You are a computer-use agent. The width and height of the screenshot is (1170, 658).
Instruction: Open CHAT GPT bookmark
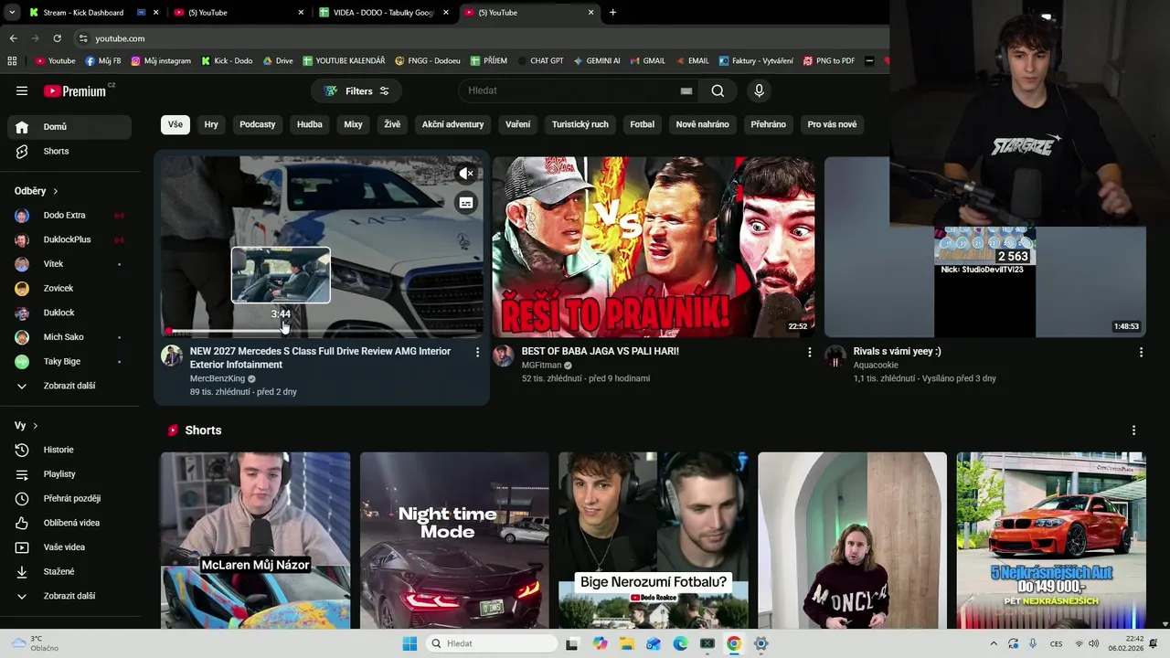pyautogui.click(x=540, y=61)
